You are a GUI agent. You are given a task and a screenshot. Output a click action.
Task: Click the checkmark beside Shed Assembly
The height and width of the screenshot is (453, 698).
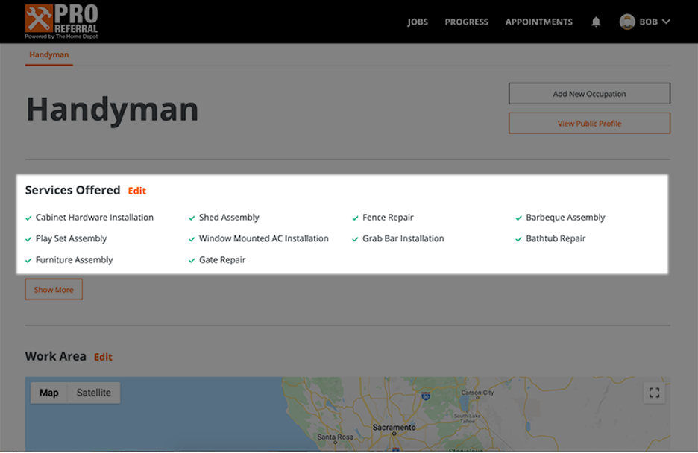192,218
